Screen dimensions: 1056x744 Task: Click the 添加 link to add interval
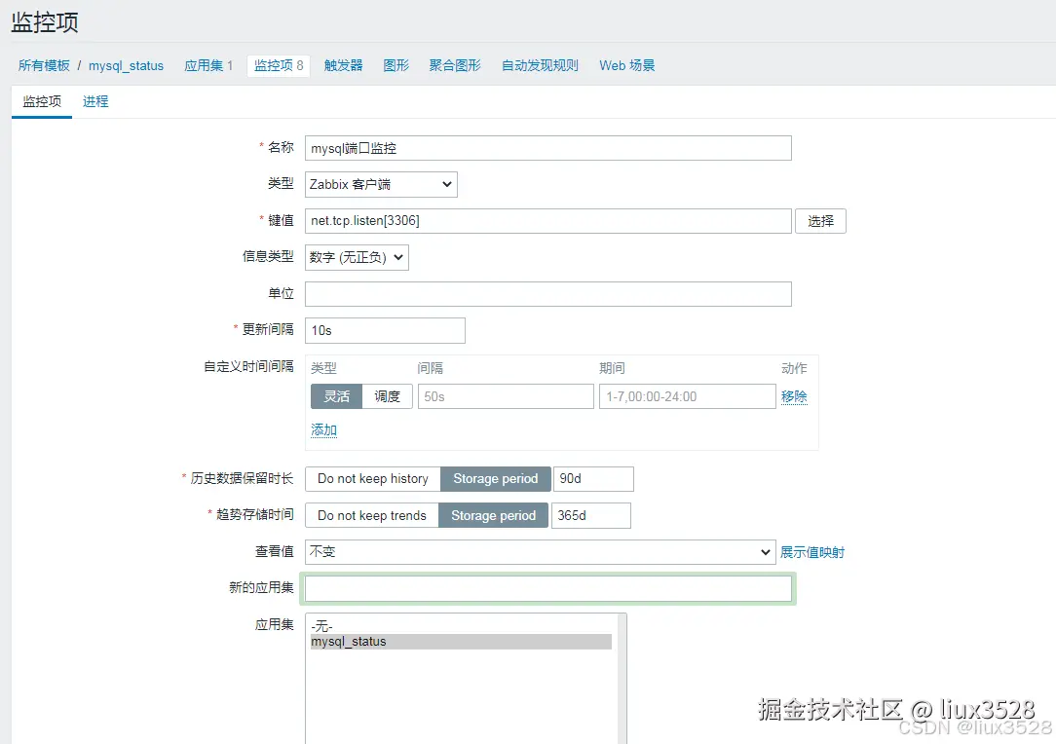point(323,428)
